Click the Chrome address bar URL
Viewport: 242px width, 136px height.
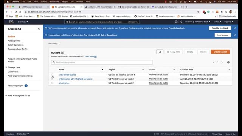54,12
